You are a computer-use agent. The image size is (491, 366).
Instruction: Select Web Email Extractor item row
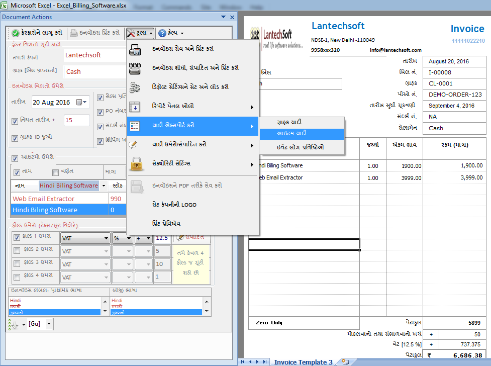68,199
